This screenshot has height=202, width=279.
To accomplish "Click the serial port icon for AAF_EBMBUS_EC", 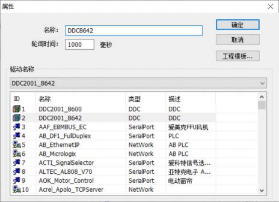I will 17,127.
